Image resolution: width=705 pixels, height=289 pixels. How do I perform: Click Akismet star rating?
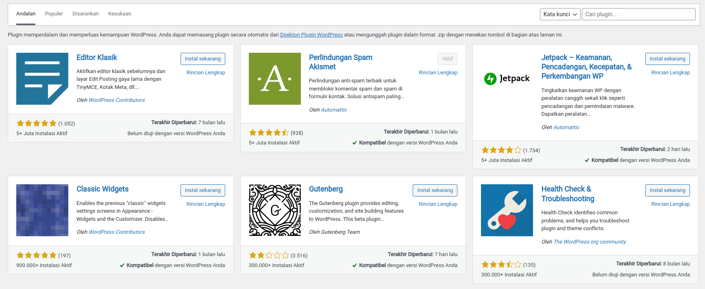coord(269,133)
